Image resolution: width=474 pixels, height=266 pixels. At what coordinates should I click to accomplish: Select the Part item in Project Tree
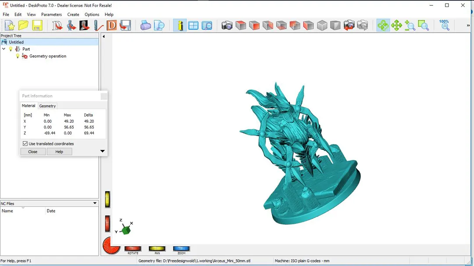tap(26, 49)
